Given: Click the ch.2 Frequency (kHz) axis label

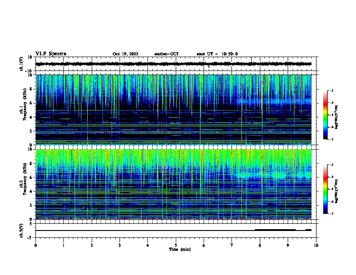Looking at the screenshot, I should [x=23, y=179].
